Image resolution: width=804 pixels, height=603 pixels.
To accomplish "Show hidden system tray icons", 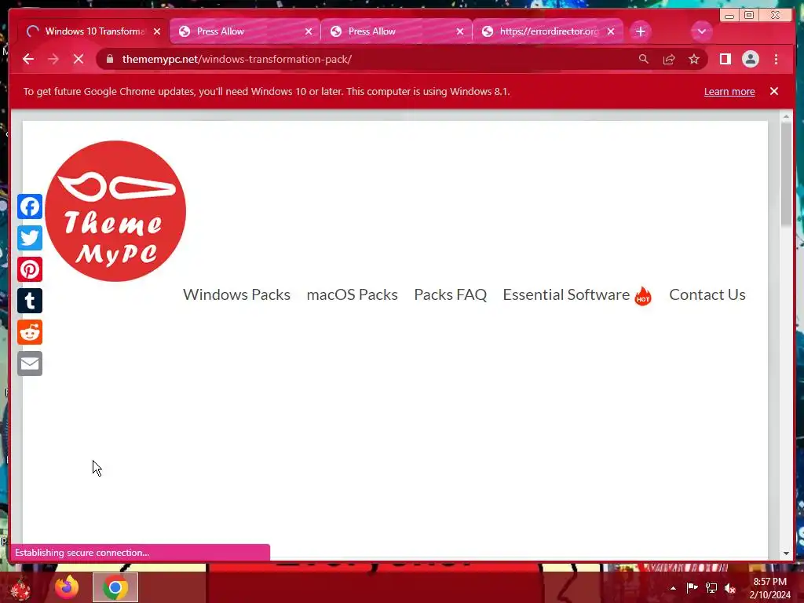I will click(673, 588).
